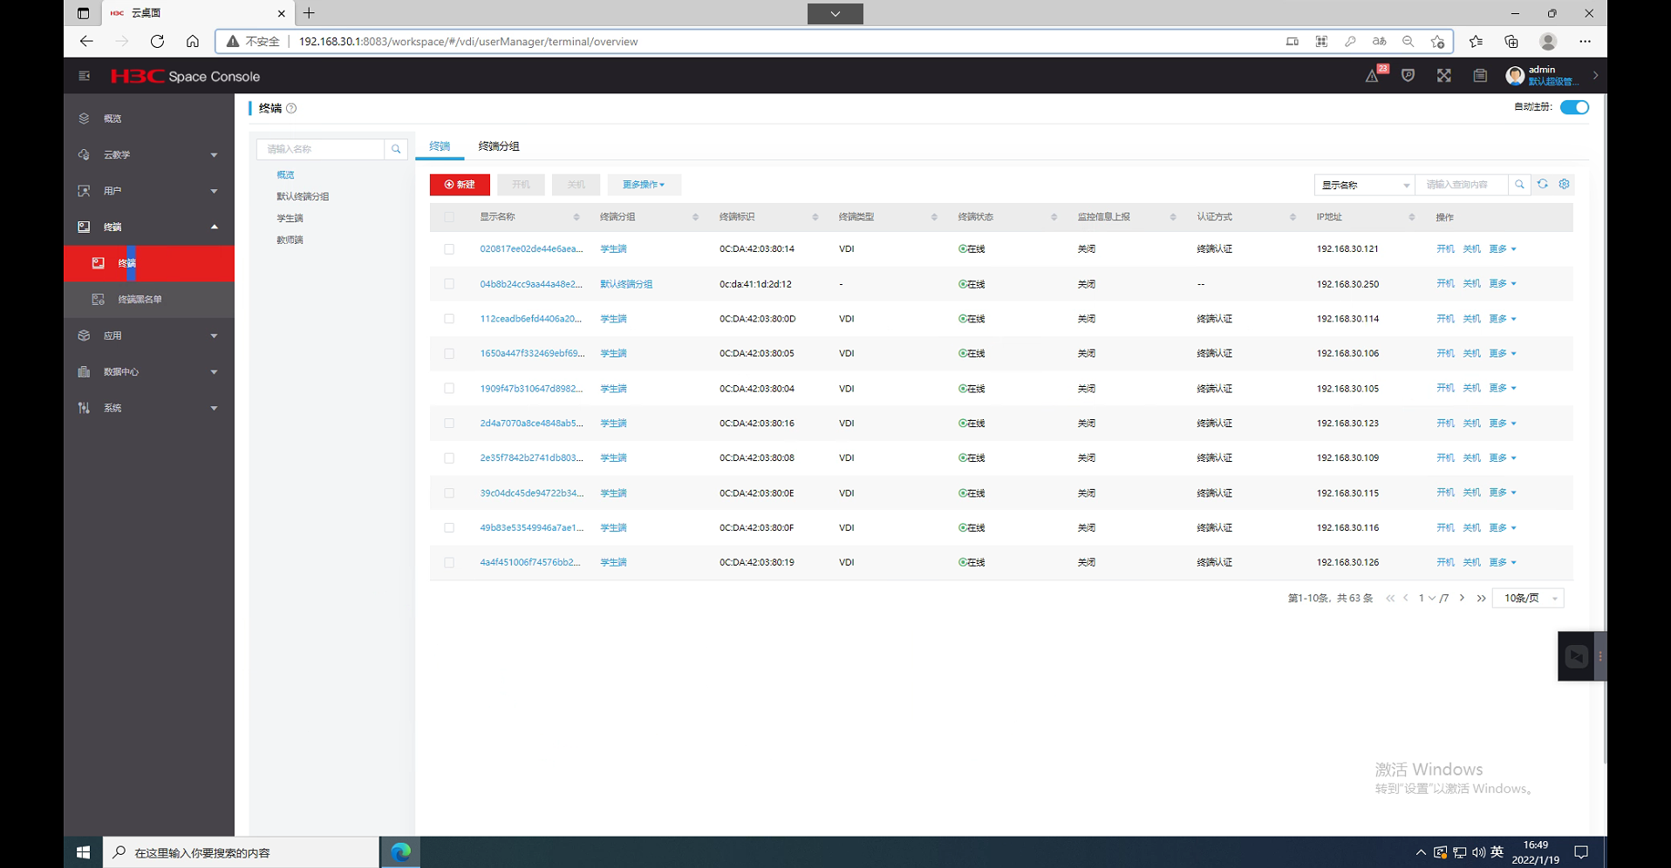Click the group name search input field

pyautogui.click(x=320, y=149)
